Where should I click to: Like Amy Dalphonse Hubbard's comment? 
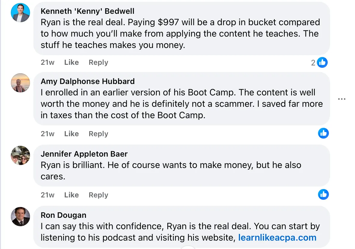tap(71, 134)
